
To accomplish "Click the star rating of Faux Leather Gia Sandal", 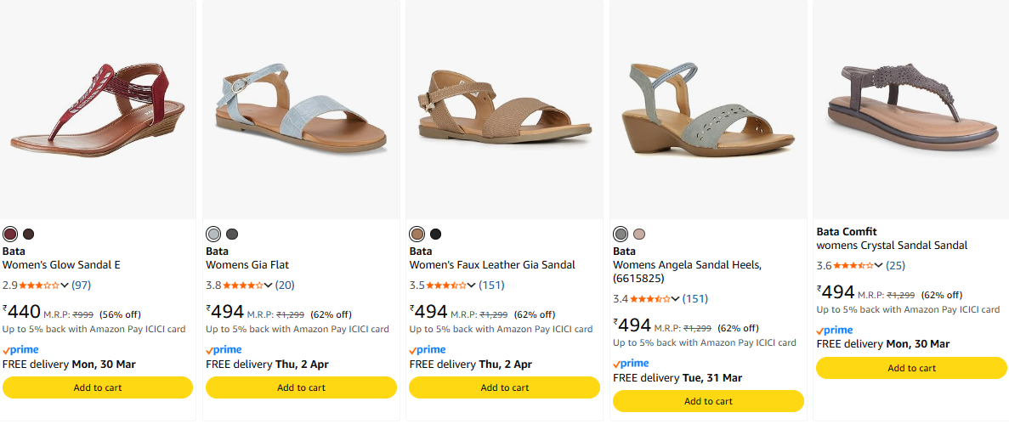I will pos(446,285).
